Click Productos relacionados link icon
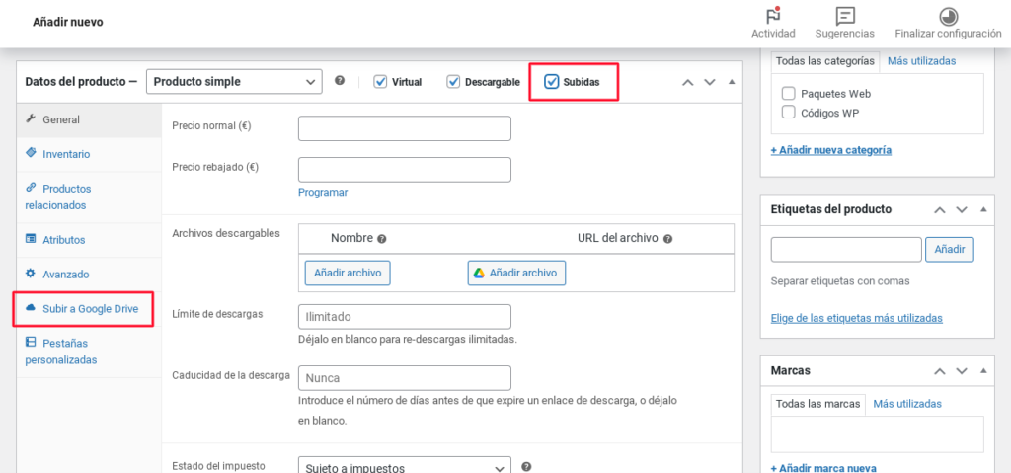 pos(31,188)
